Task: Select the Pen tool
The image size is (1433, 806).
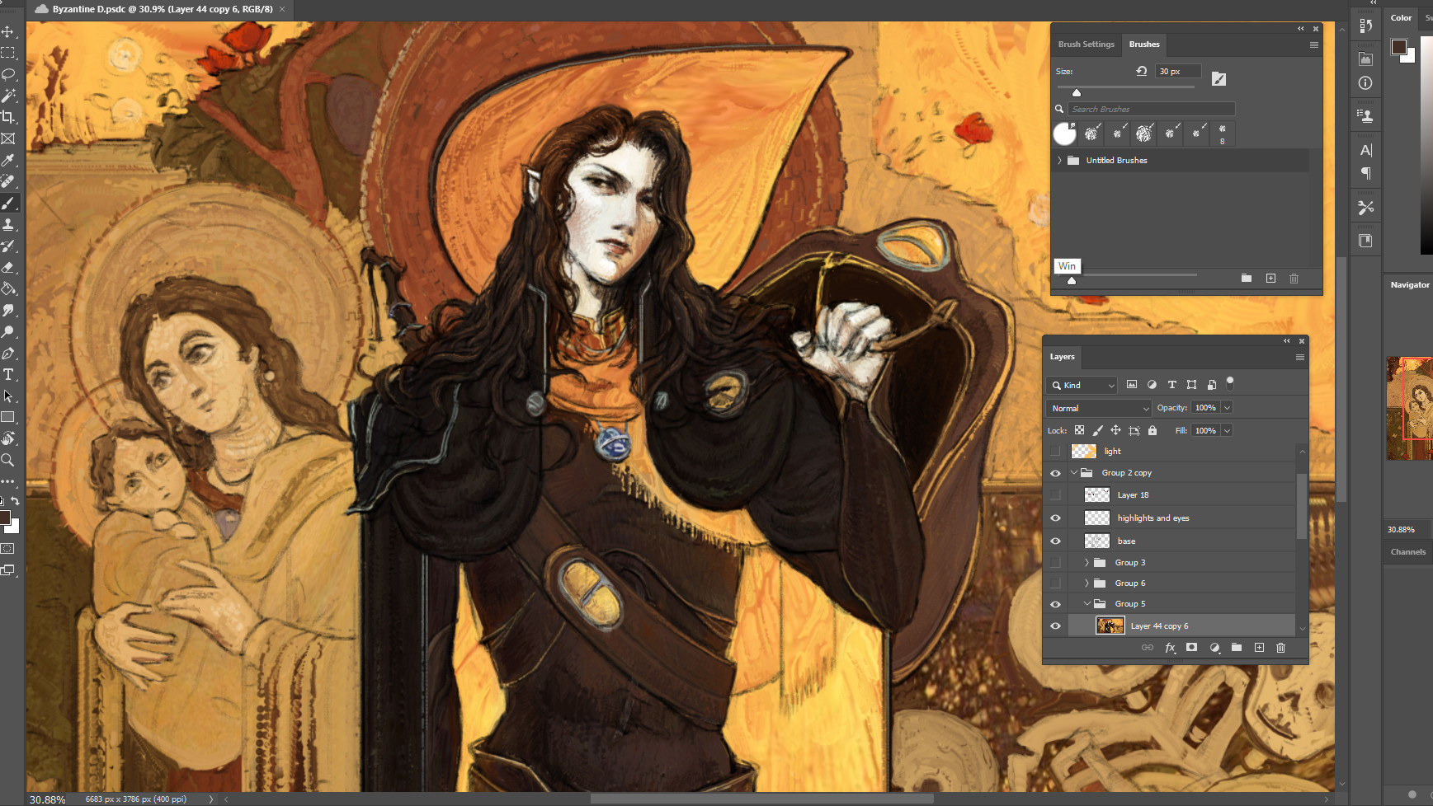Action: pyautogui.click(x=8, y=353)
